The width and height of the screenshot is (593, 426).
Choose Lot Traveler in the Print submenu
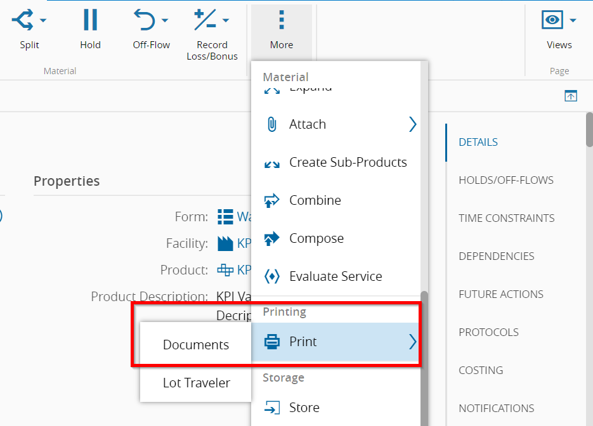point(196,383)
